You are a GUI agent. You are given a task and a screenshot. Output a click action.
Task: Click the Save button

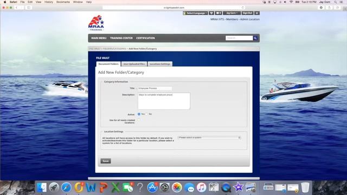(x=106, y=161)
